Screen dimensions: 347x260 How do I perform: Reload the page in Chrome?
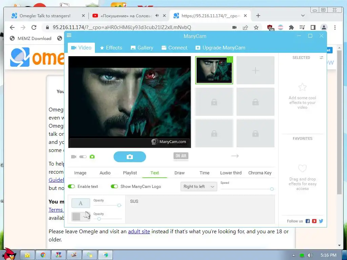[x=34, y=27]
